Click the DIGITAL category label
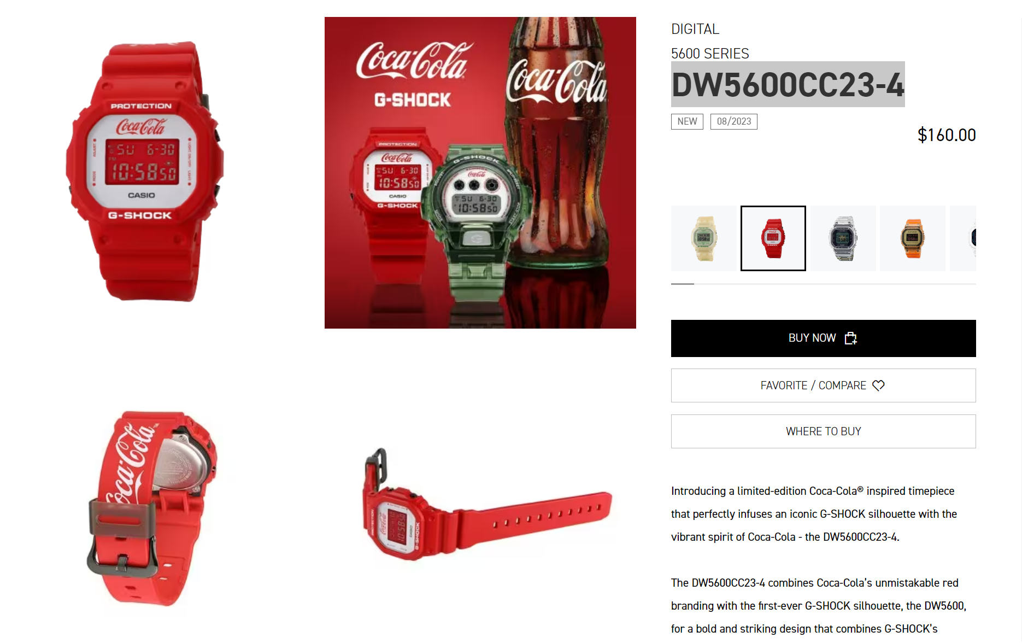 pyautogui.click(x=695, y=29)
